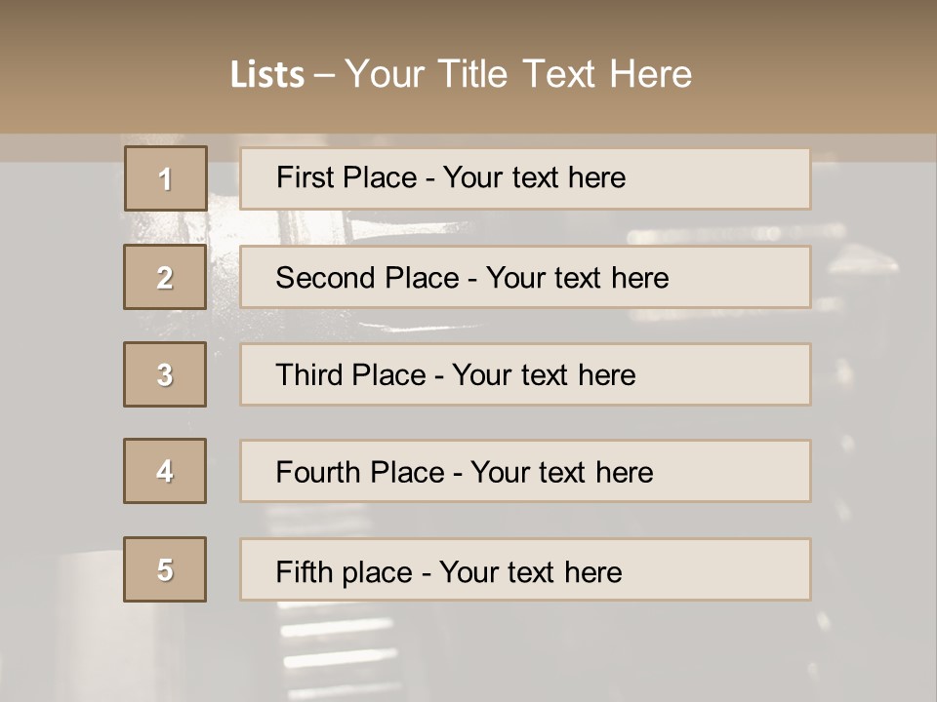The height and width of the screenshot is (702, 937).
Task: Click the 'Fifth place - Your text here' bar
Action: tap(525, 569)
